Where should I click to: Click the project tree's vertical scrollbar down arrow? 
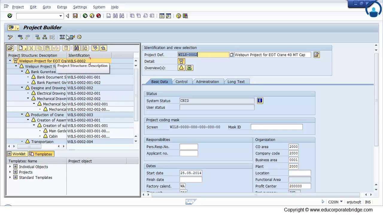click(x=136, y=141)
